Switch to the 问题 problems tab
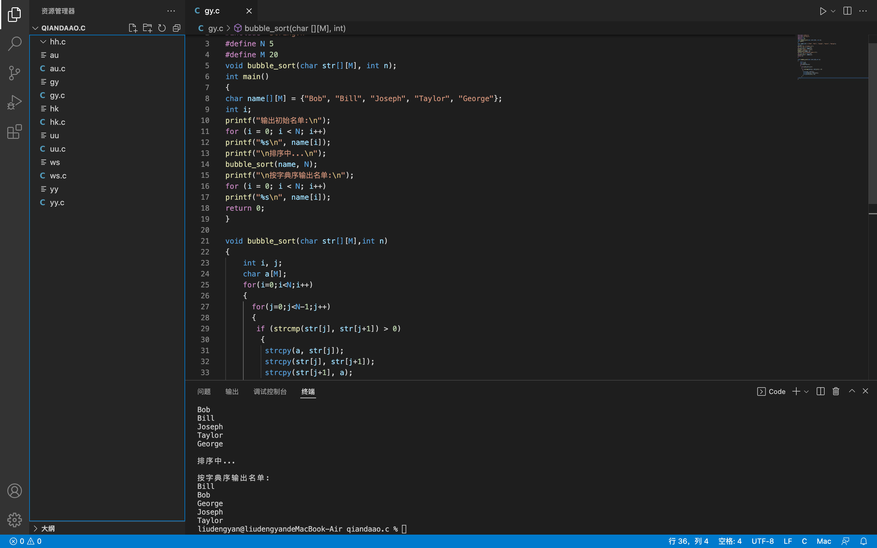The image size is (877, 548). (204, 392)
